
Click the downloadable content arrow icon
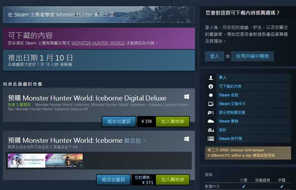point(211,87)
